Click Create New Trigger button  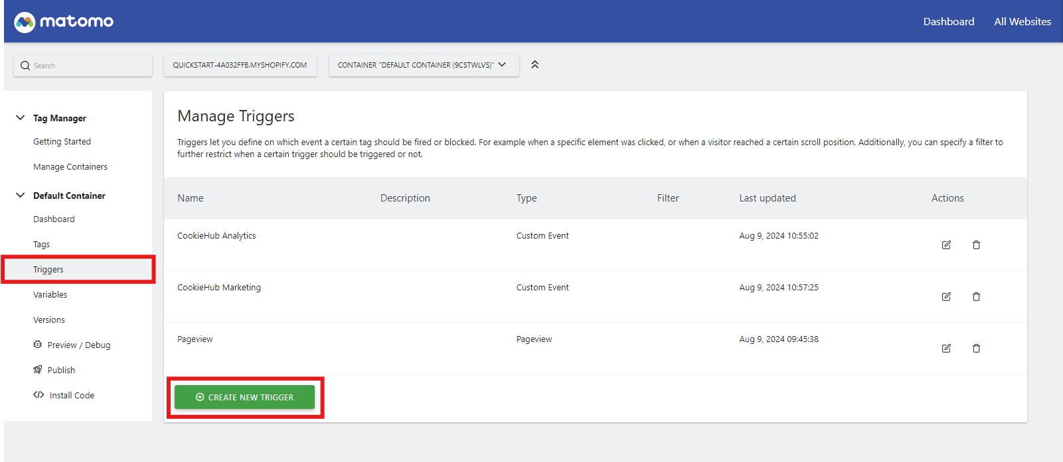pos(244,397)
